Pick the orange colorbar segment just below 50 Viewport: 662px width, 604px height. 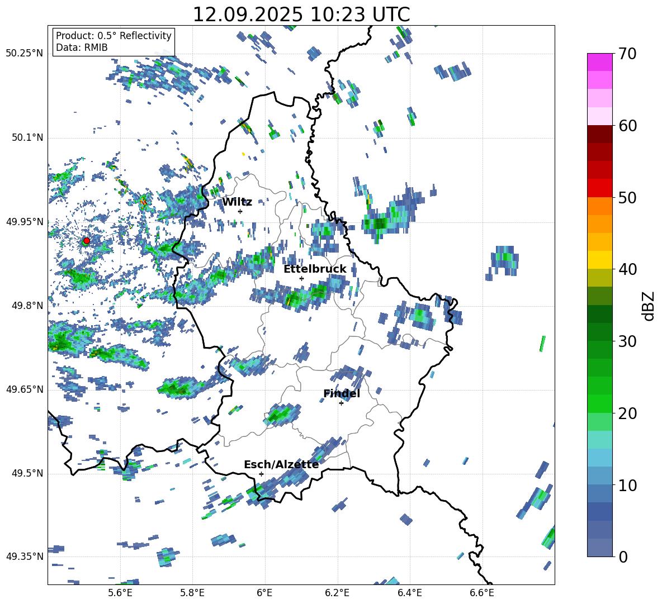click(599, 206)
